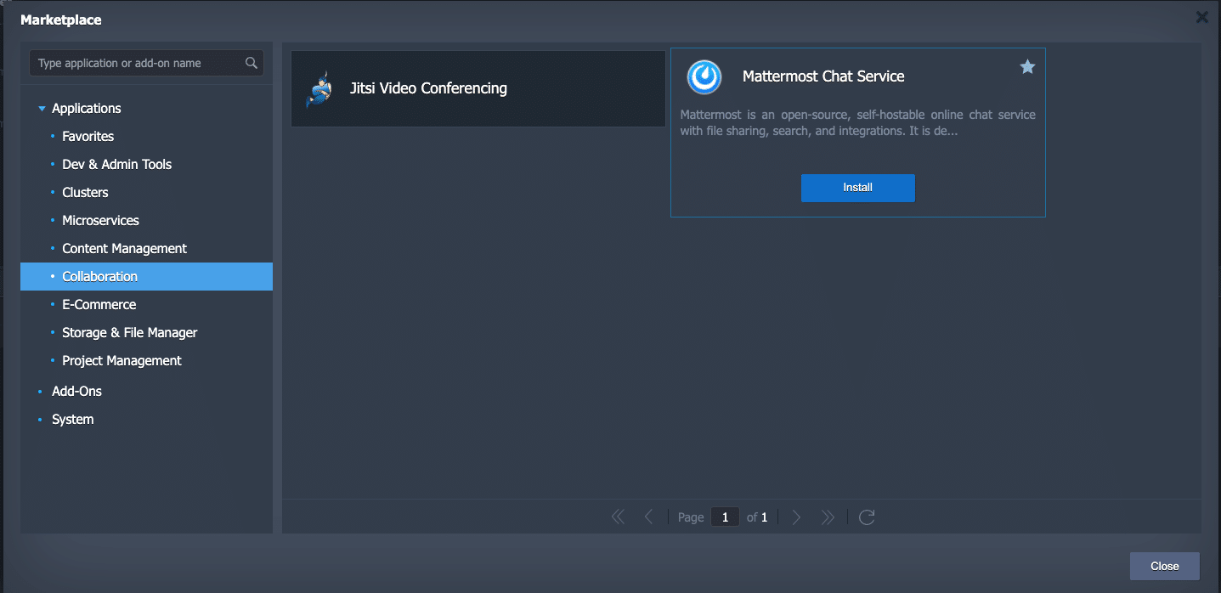Open the Add-Ons section
Viewport: 1221px width, 593px height.
pos(76,391)
